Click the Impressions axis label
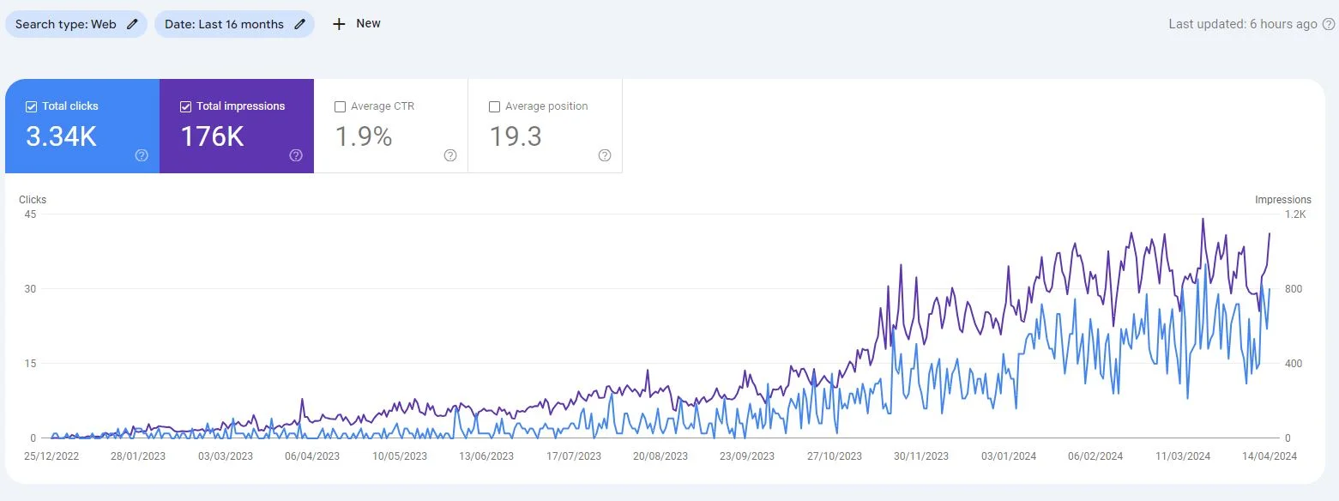1339x501 pixels. (x=1283, y=200)
